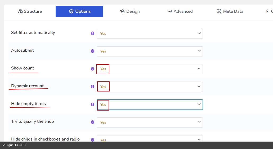Image resolution: width=273 pixels, height=149 pixels.
Task: Open Set filter automatically dropdown
Action: [150, 34]
